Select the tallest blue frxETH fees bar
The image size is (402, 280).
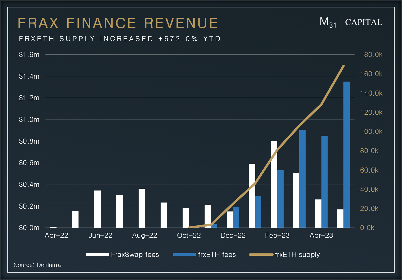(347, 155)
